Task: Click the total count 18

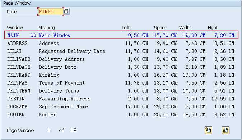Action: 74,130
